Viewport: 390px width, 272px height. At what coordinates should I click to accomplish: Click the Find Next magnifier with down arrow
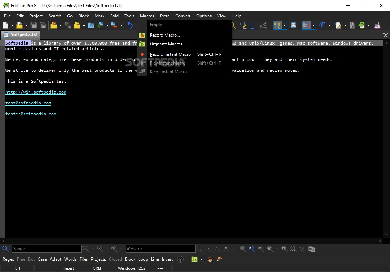point(100,249)
